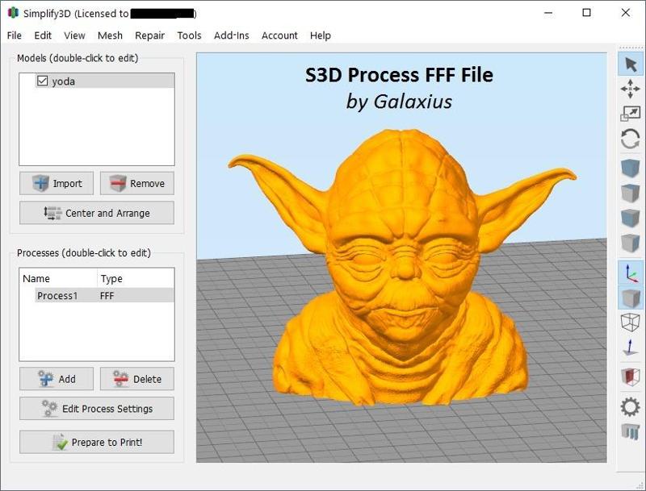Open the Tools menu
The width and height of the screenshot is (646, 491).
189,35
